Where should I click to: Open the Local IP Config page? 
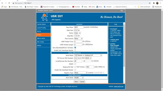(44, 28)
